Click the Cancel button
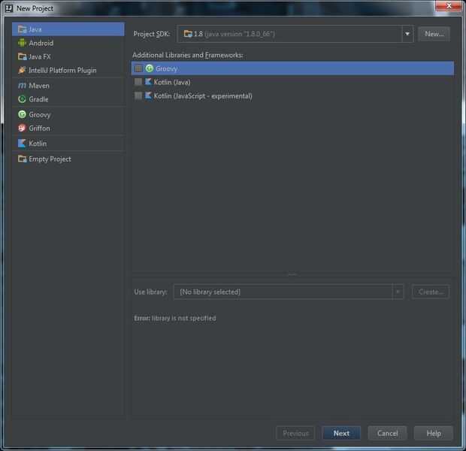Image resolution: width=466 pixels, height=451 pixels. [x=387, y=433]
